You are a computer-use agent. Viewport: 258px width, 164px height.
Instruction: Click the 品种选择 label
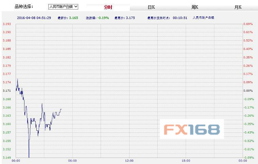[24, 6]
